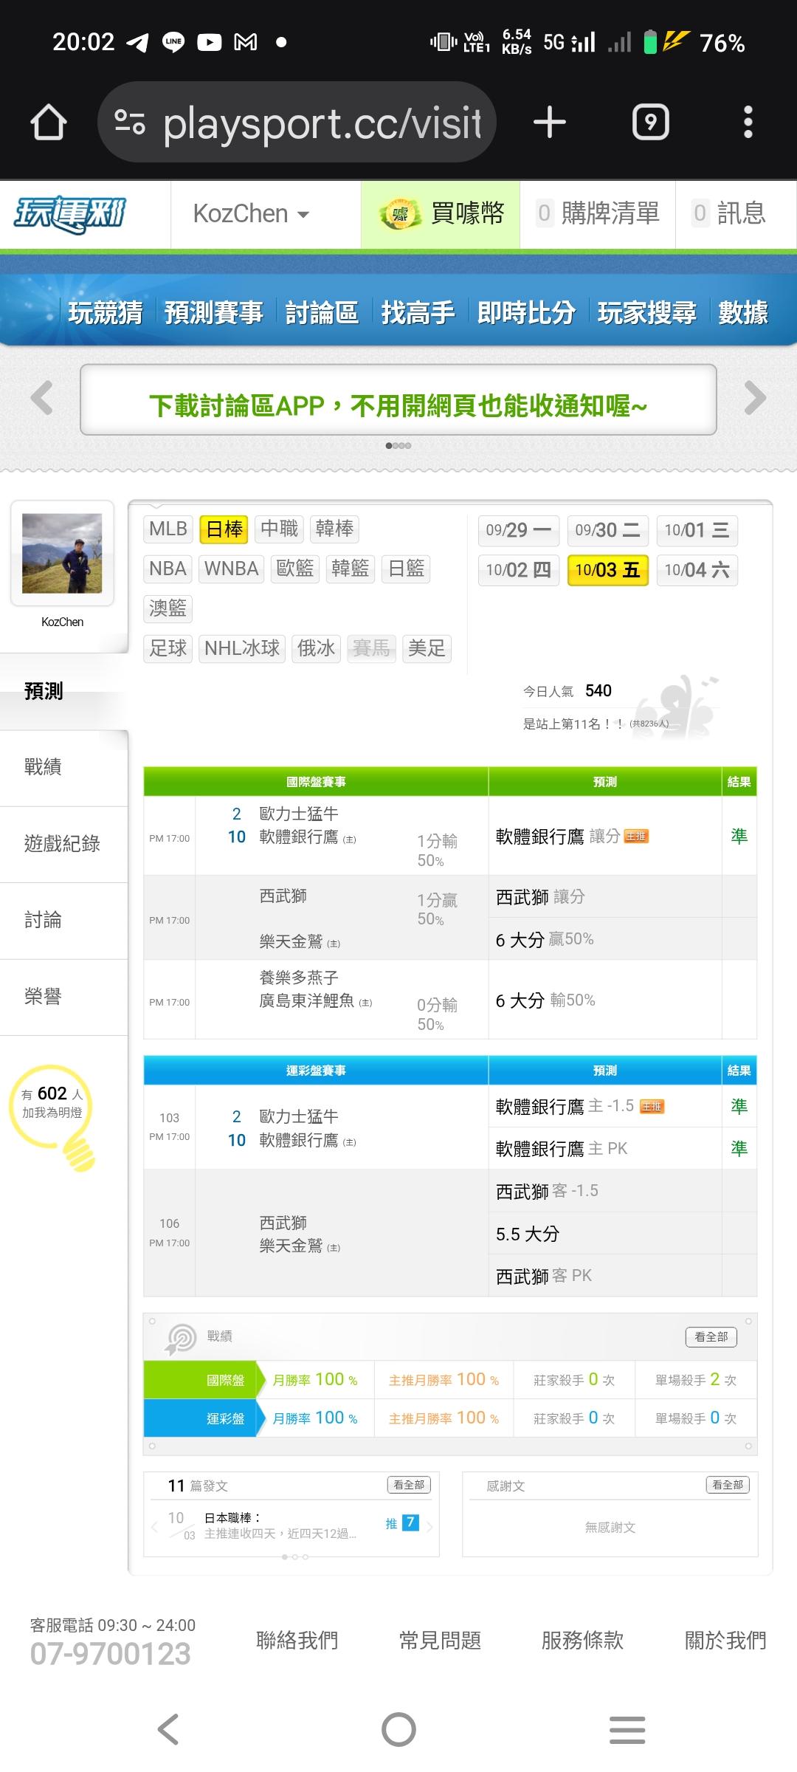Choose date 10/01 三
797x1772 pixels.
tap(697, 530)
